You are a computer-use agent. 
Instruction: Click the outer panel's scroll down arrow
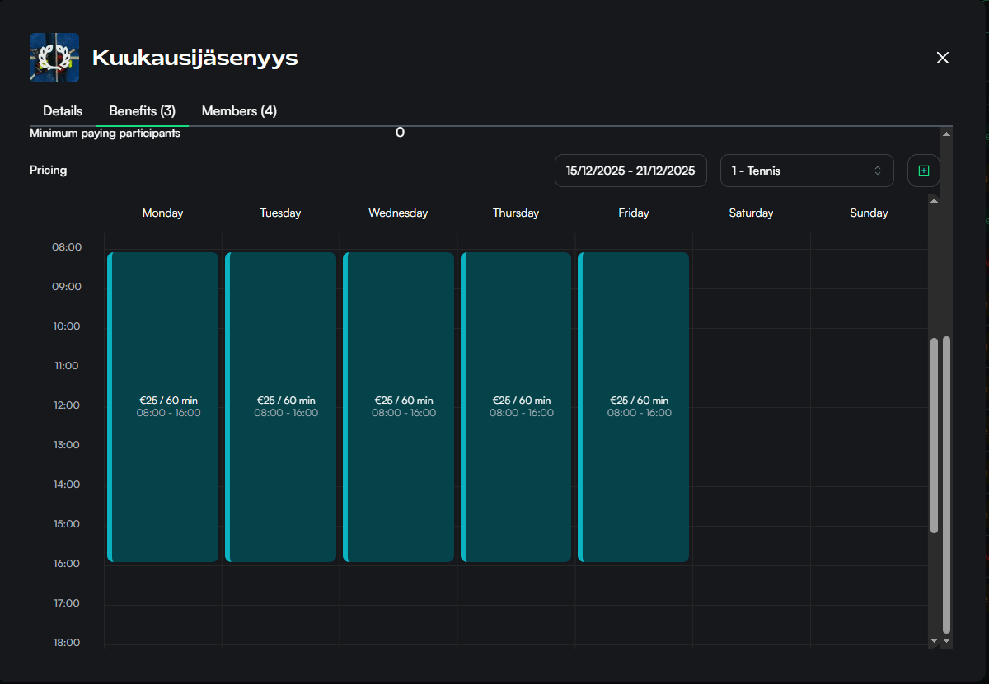click(946, 640)
